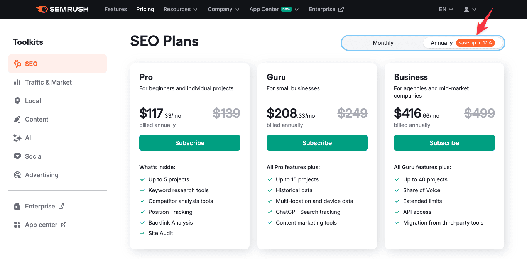Click checkmark next to API access
The height and width of the screenshot is (259, 527).
pyautogui.click(x=397, y=212)
